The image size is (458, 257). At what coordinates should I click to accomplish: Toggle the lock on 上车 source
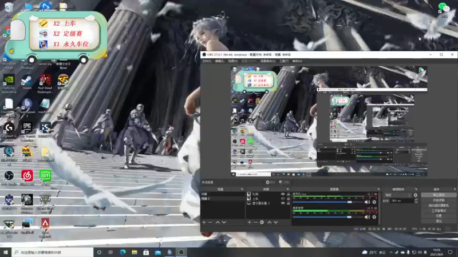pos(288,198)
